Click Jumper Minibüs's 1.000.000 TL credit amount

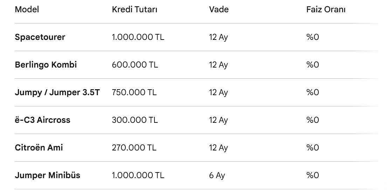click(x=138, y=175)
